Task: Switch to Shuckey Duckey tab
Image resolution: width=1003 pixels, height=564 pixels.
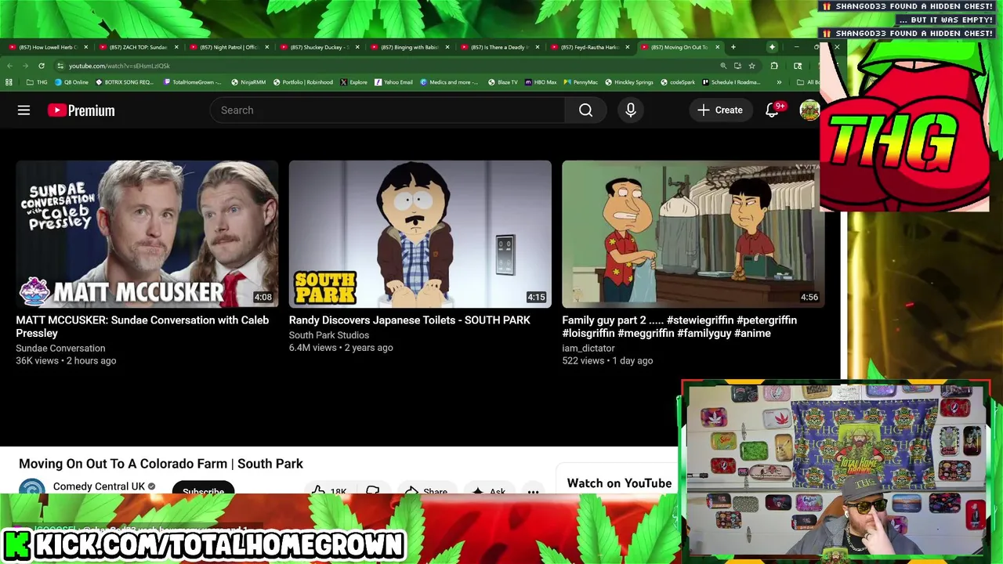Action: coord(319,47)
